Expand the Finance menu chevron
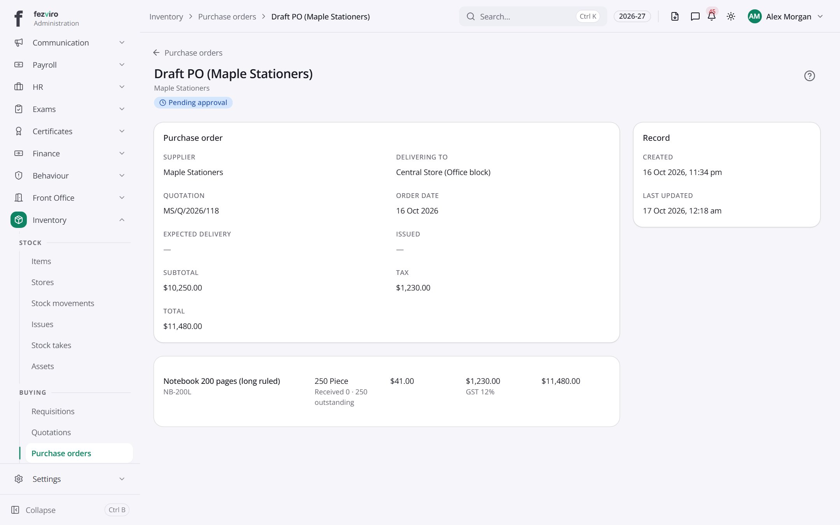840x525 pixels. pos(122,154)
